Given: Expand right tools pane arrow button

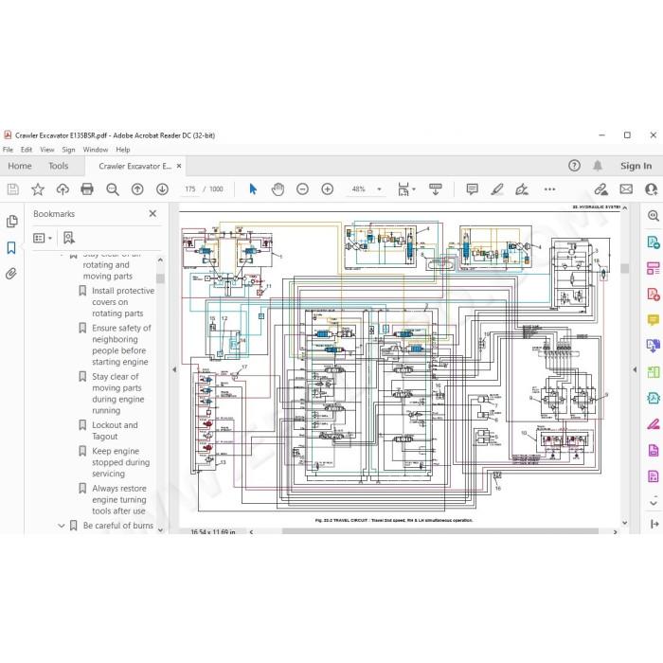Looking at the screenshot, I should pyautogui.click(x=654, y=525).
